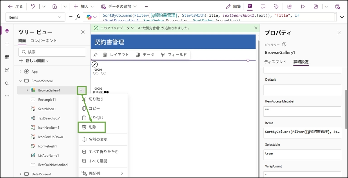Choose 切り取り (Cut) from context menu
Viewport: 348px width, 178px height.
[x=103, y=99]
